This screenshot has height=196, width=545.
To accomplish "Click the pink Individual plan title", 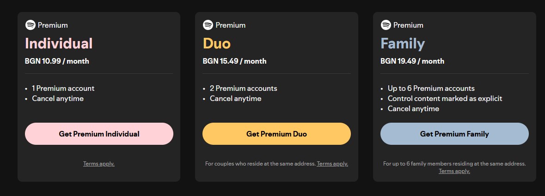I will click(59, 43).
